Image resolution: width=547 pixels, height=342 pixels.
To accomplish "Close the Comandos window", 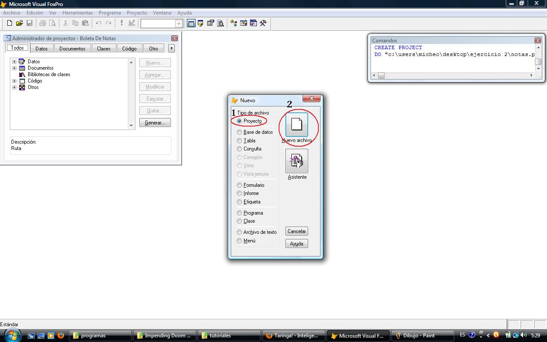I will point(538,40).
